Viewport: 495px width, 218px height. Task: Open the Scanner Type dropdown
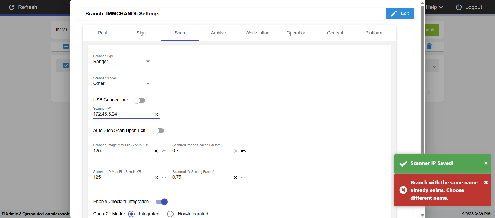(x=122, y=62)
